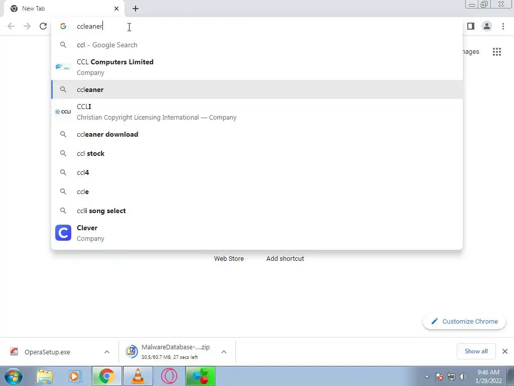The image size is (514, 386).
Task: Open the OperaSetup.exe download
Action: (x=47, y=352)
